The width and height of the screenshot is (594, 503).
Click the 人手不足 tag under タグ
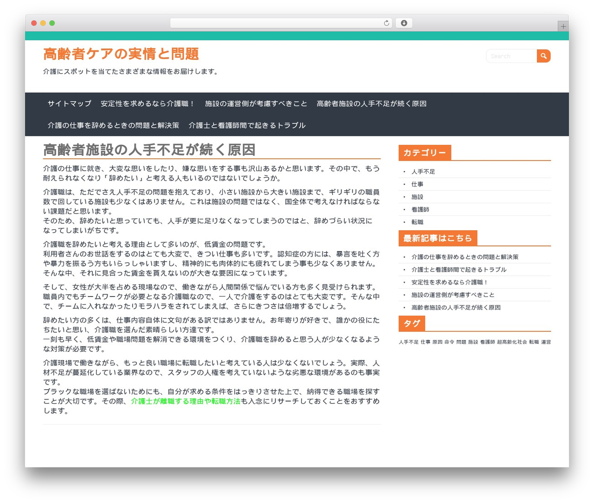coord(408,342)
